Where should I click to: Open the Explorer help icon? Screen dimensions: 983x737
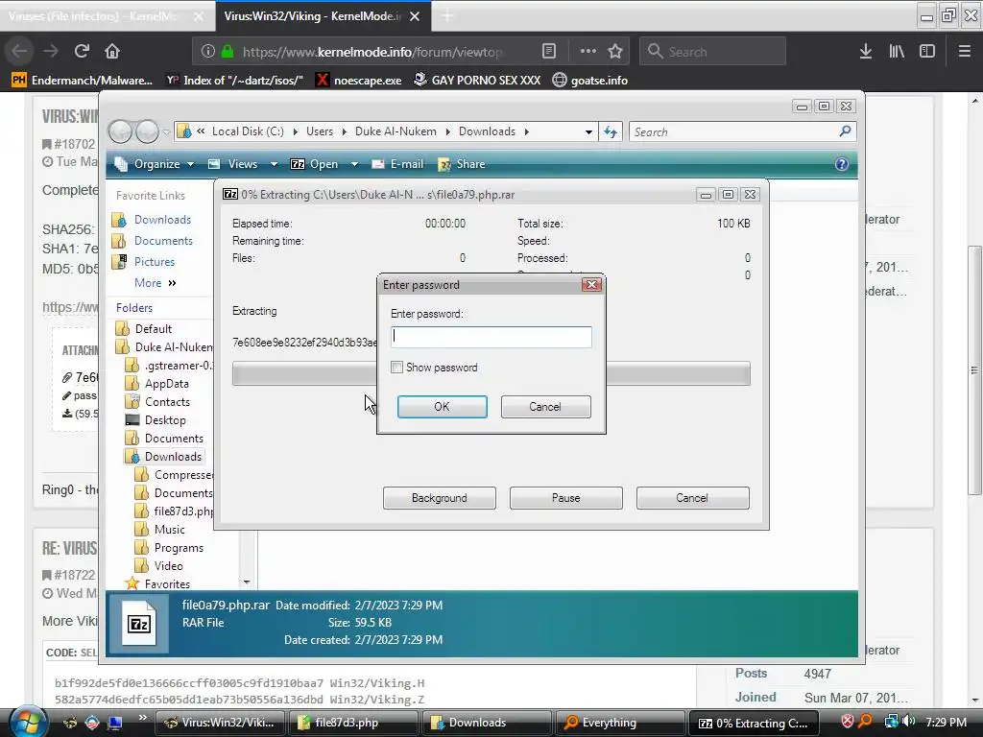[x=841, y=164]
